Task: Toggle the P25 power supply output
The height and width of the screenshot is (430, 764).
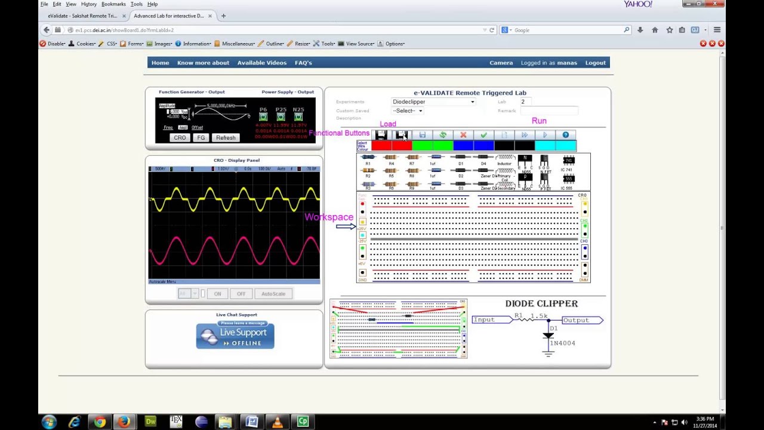Action: coord(281,116)
